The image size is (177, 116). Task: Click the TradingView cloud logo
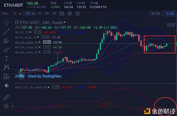21,76
